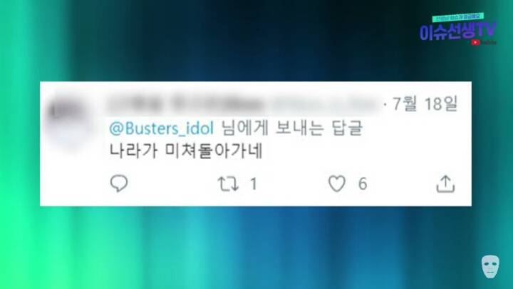
Task: Click the dot separator before the date
Action: (x=385, y=104)
